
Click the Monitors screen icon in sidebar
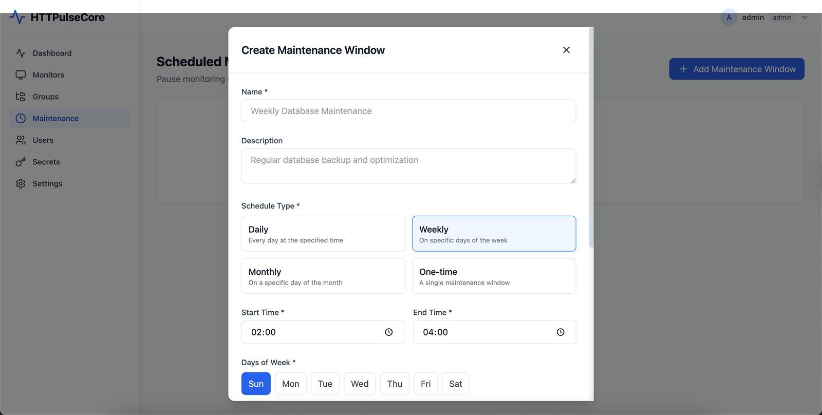(21, 75)
